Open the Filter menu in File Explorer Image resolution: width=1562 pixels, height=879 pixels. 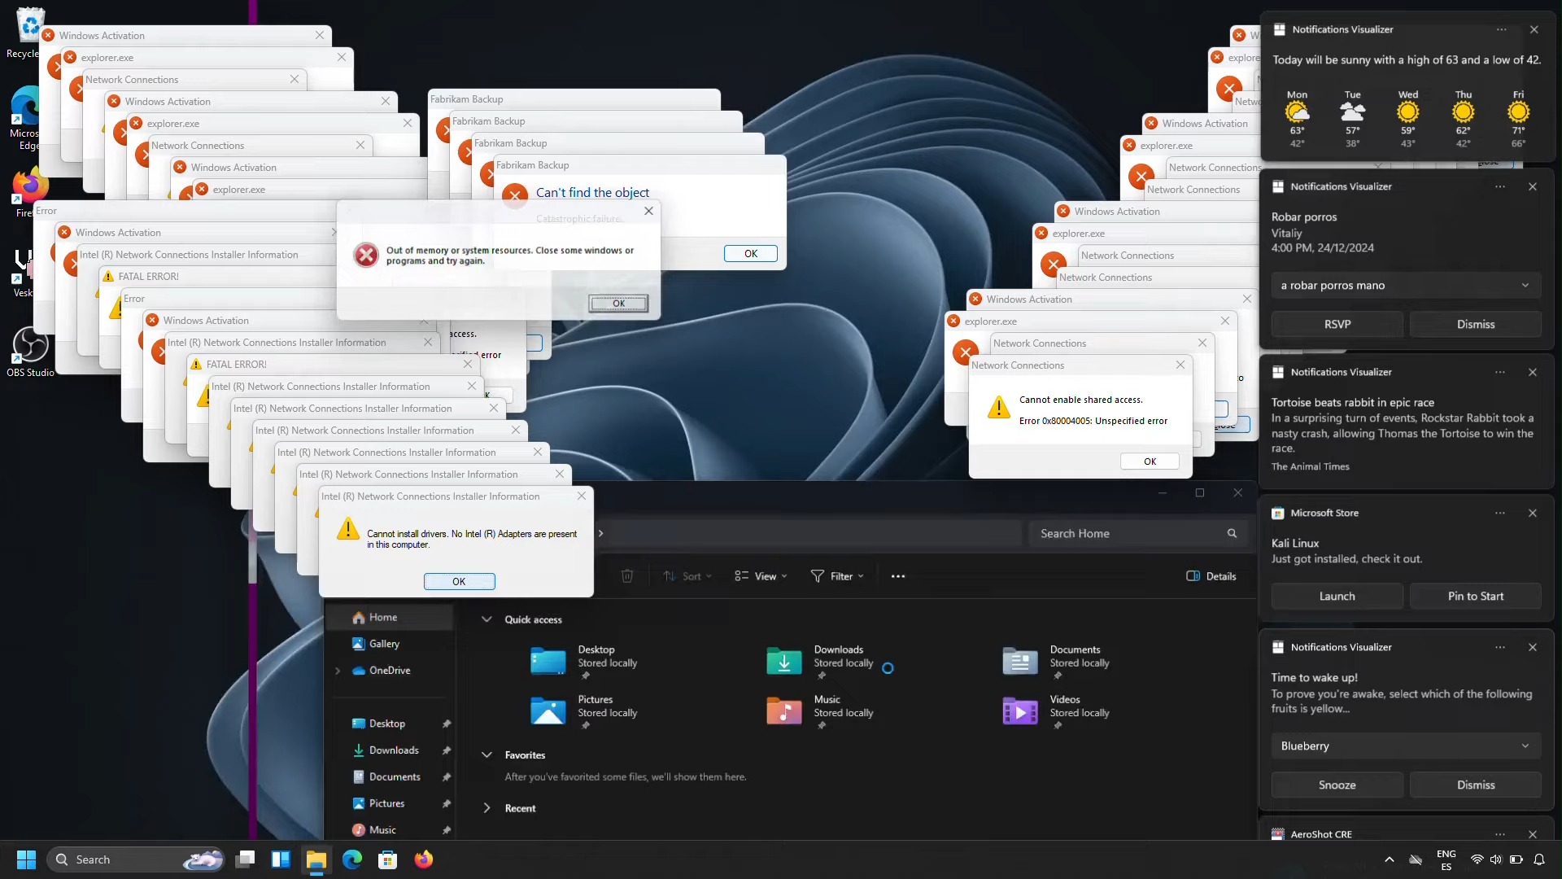click(x=837, y=575)
